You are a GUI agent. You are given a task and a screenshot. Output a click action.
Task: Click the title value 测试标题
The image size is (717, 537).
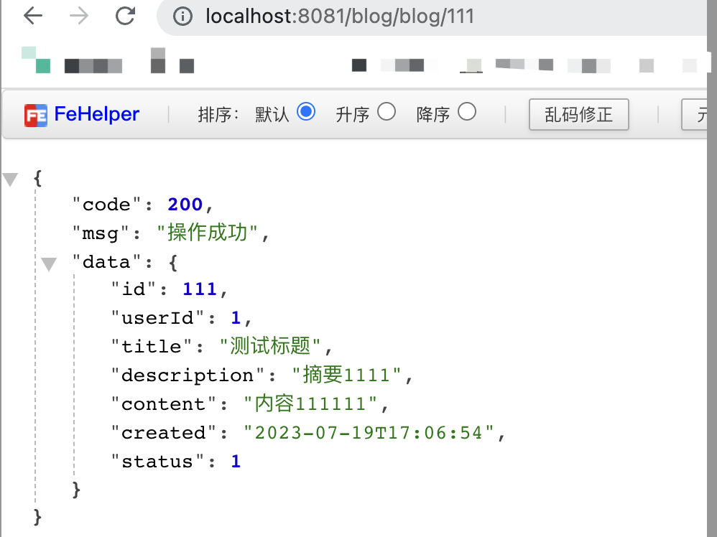point(270,347)
